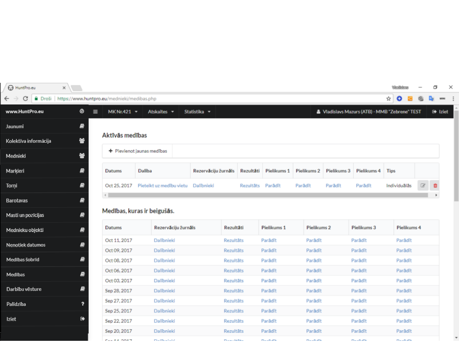Open Palīdzība help in sidebar
The height and width of the screenshot is (344, 459).
tap(45, 304)
